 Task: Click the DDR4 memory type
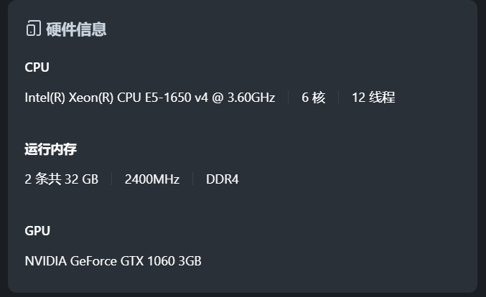[222, 179]
